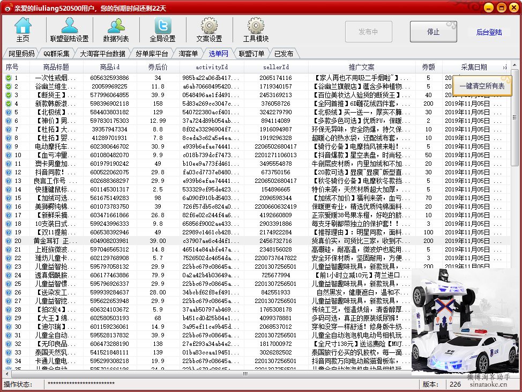Switch to the 阿里妈妈 tab
This screenshot has width=522, height=392.
point(21,54)
